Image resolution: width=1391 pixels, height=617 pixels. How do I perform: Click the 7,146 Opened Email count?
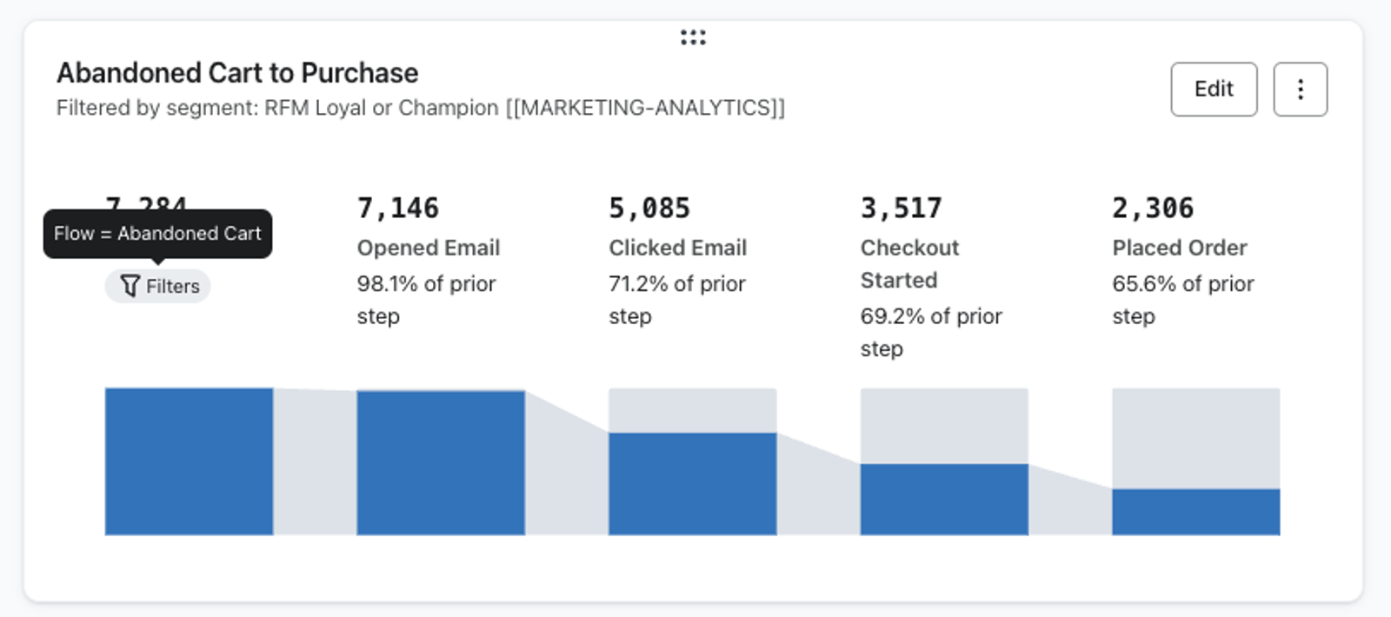coord(398,209)
